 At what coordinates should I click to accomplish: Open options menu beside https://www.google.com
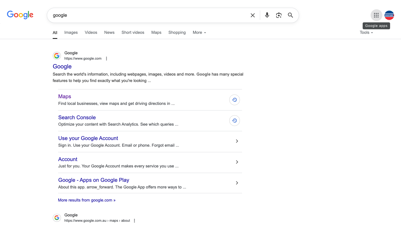[107, 59]
